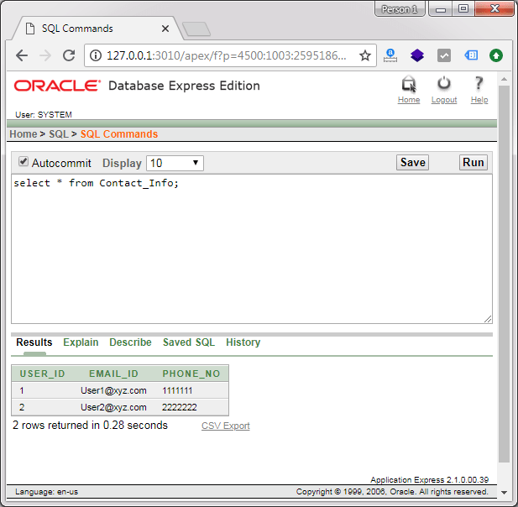
Task: Open a new browser tab
Action: (196, 29)
